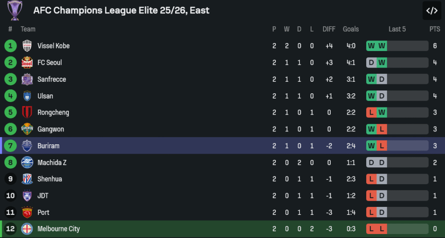Click the Goals column header
Screen dimensions: 445x238
coord(351,29)
